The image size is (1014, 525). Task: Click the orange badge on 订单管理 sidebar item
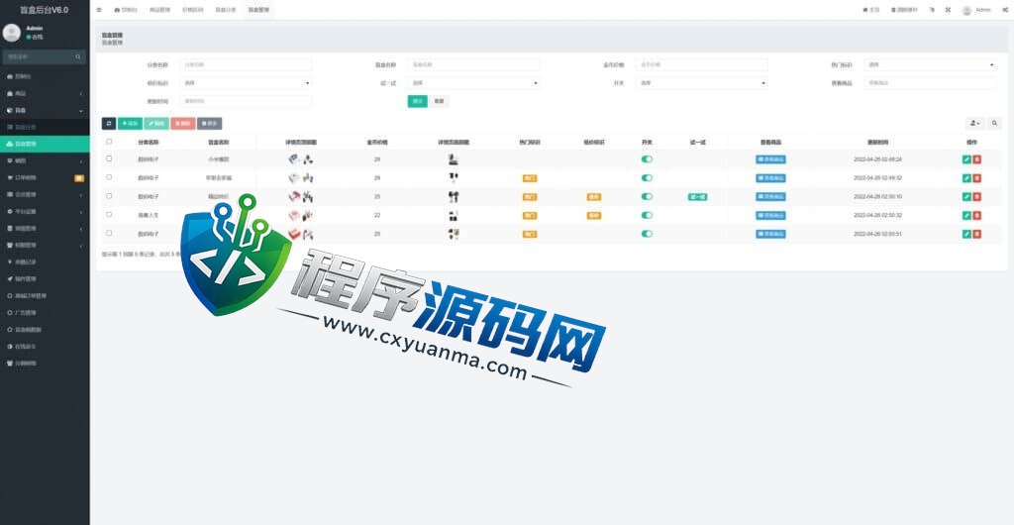coord(79,177)
